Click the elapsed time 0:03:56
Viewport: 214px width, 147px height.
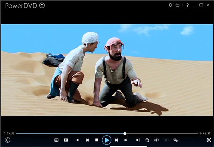pyautogui.click(x=9, y=133)
